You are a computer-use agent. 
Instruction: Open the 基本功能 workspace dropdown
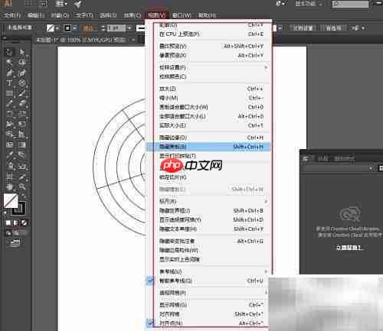309,4
